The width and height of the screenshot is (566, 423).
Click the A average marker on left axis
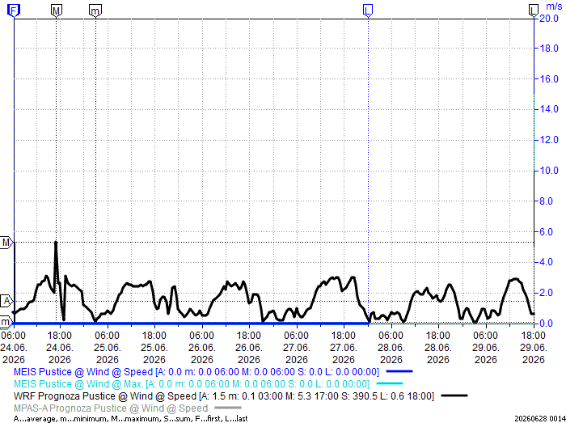[x=6, y=301]
